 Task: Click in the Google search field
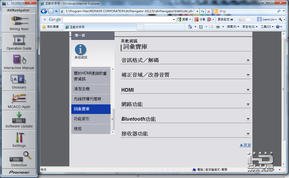(x=118, y=19)
